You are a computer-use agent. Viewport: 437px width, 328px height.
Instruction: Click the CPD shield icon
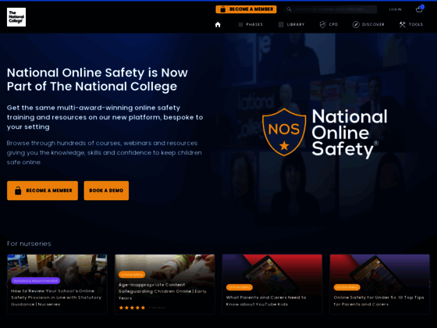(322, 24)
